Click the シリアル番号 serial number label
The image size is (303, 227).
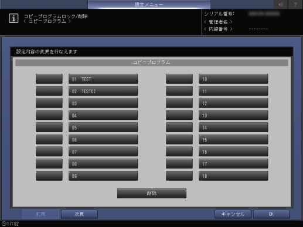(x=219, y=14)
